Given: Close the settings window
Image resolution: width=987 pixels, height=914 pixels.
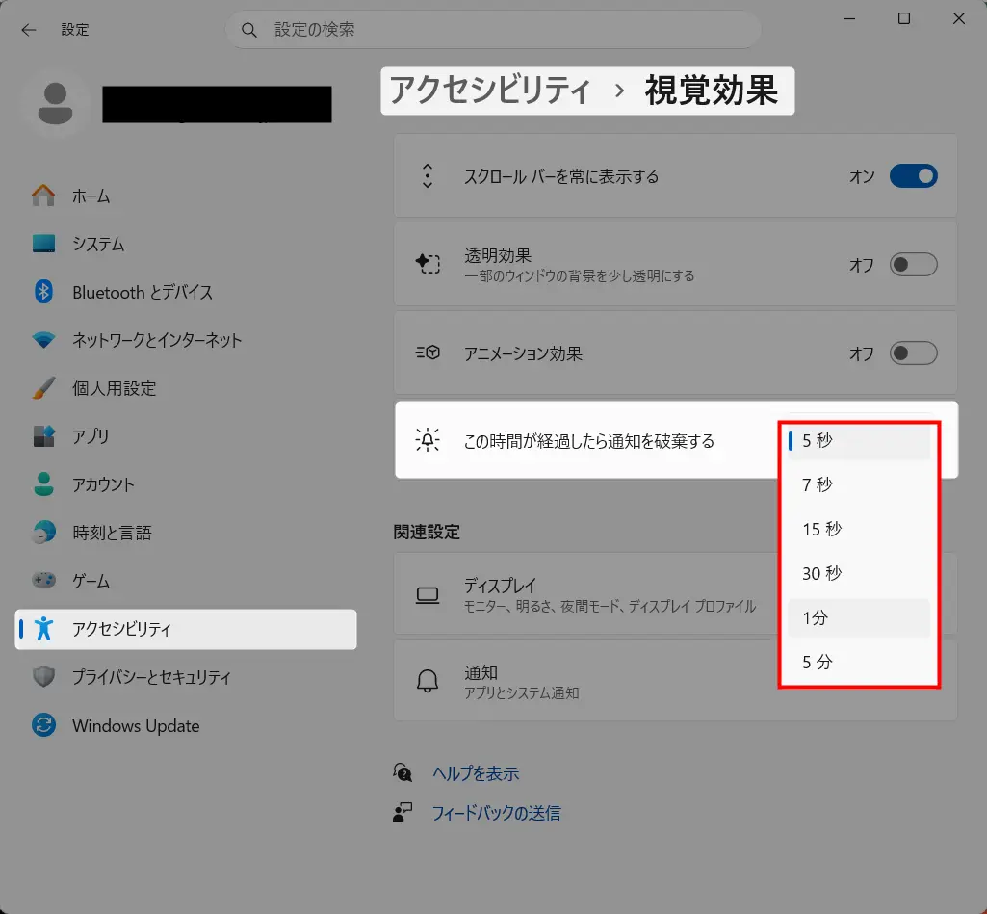Looking at the screenshot, I should coord(959,19).
